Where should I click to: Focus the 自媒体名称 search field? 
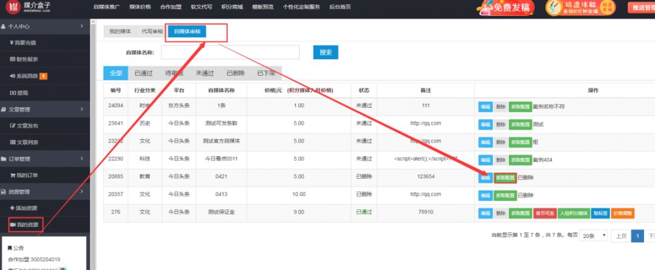[230, 53]
